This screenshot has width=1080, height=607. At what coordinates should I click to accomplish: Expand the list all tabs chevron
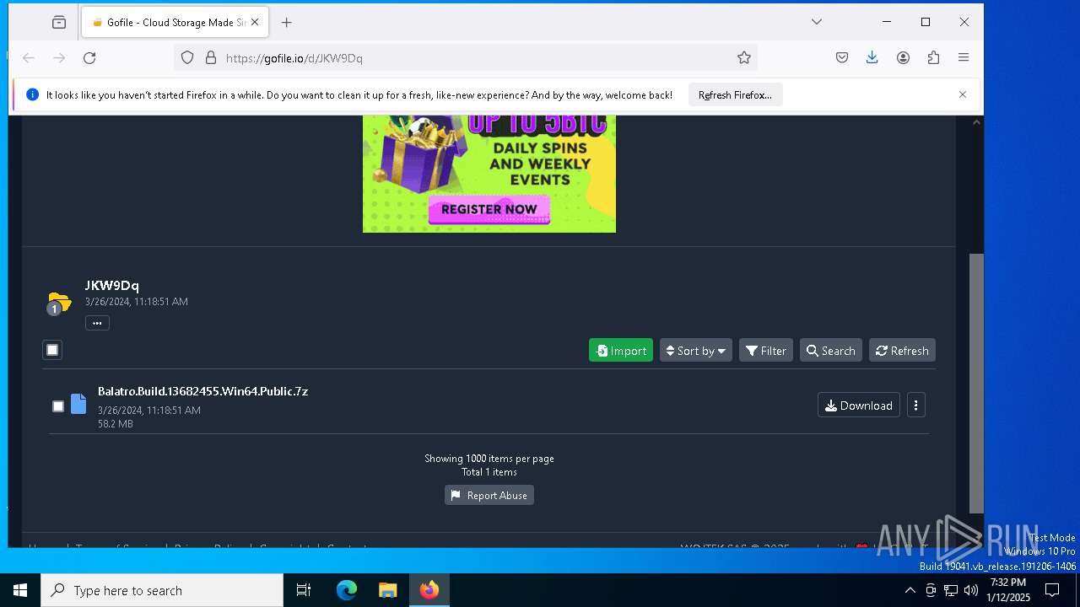(817, 22)
